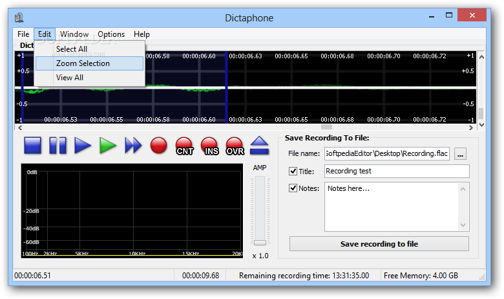
Task: Click the waveform vertical scrollbar thumb
Action: [481, 113]
